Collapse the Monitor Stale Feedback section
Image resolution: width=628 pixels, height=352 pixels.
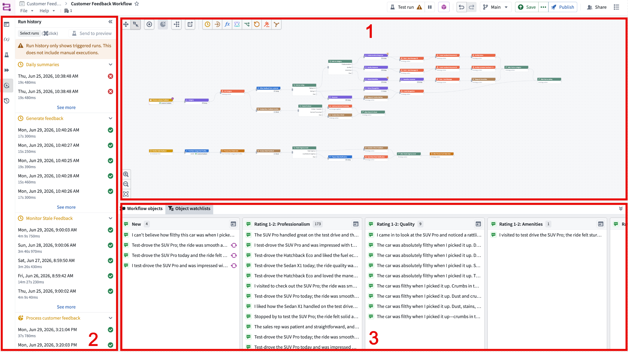tap(110, 218)
